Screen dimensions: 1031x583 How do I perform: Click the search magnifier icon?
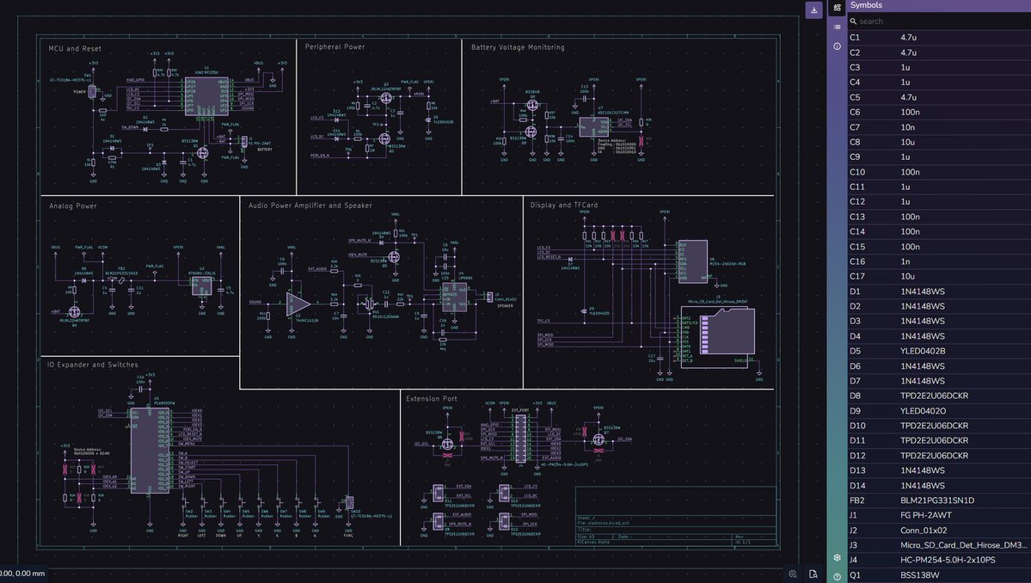(854, 21)
